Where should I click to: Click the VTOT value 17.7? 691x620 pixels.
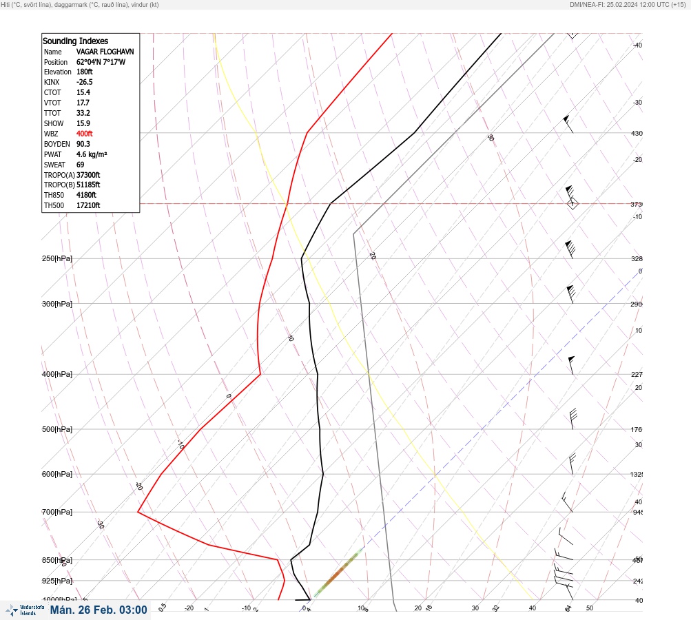83,103
